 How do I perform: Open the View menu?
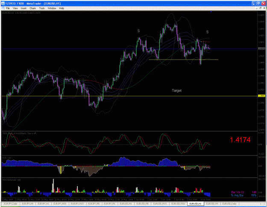point(15,8)
